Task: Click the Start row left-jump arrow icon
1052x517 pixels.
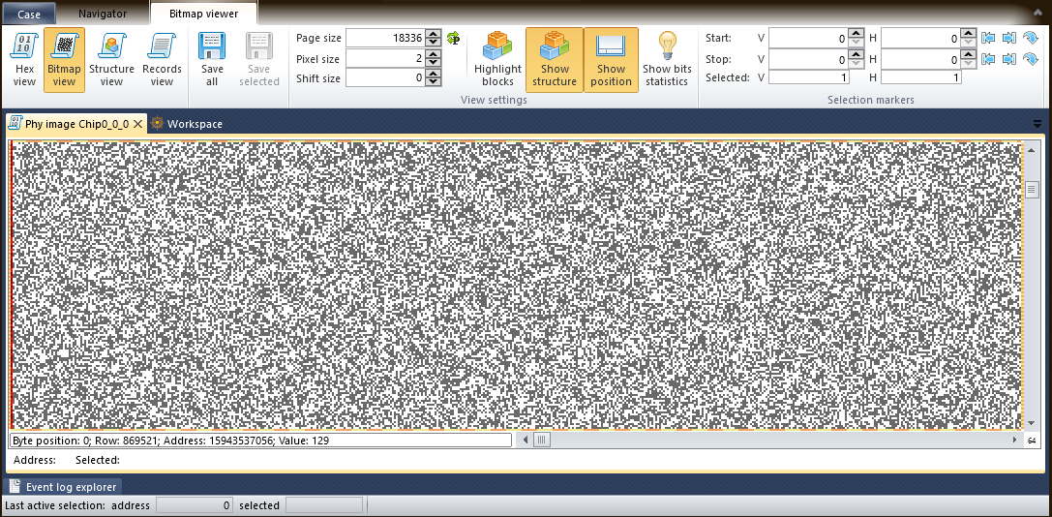Action: 987,39
